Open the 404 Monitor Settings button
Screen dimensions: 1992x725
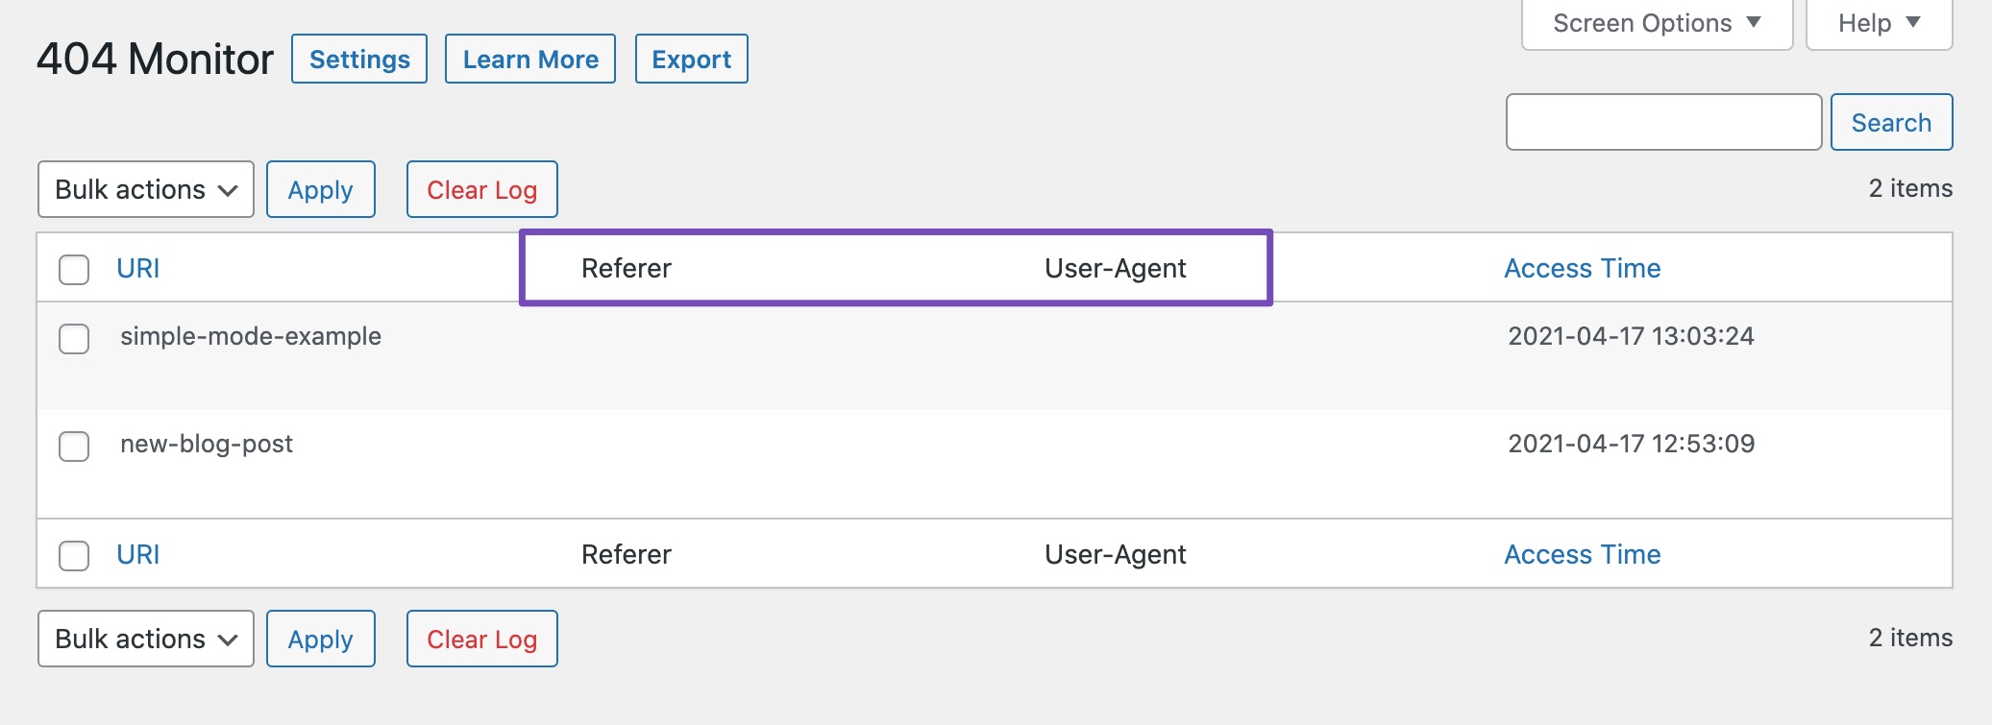pos(358,60)
